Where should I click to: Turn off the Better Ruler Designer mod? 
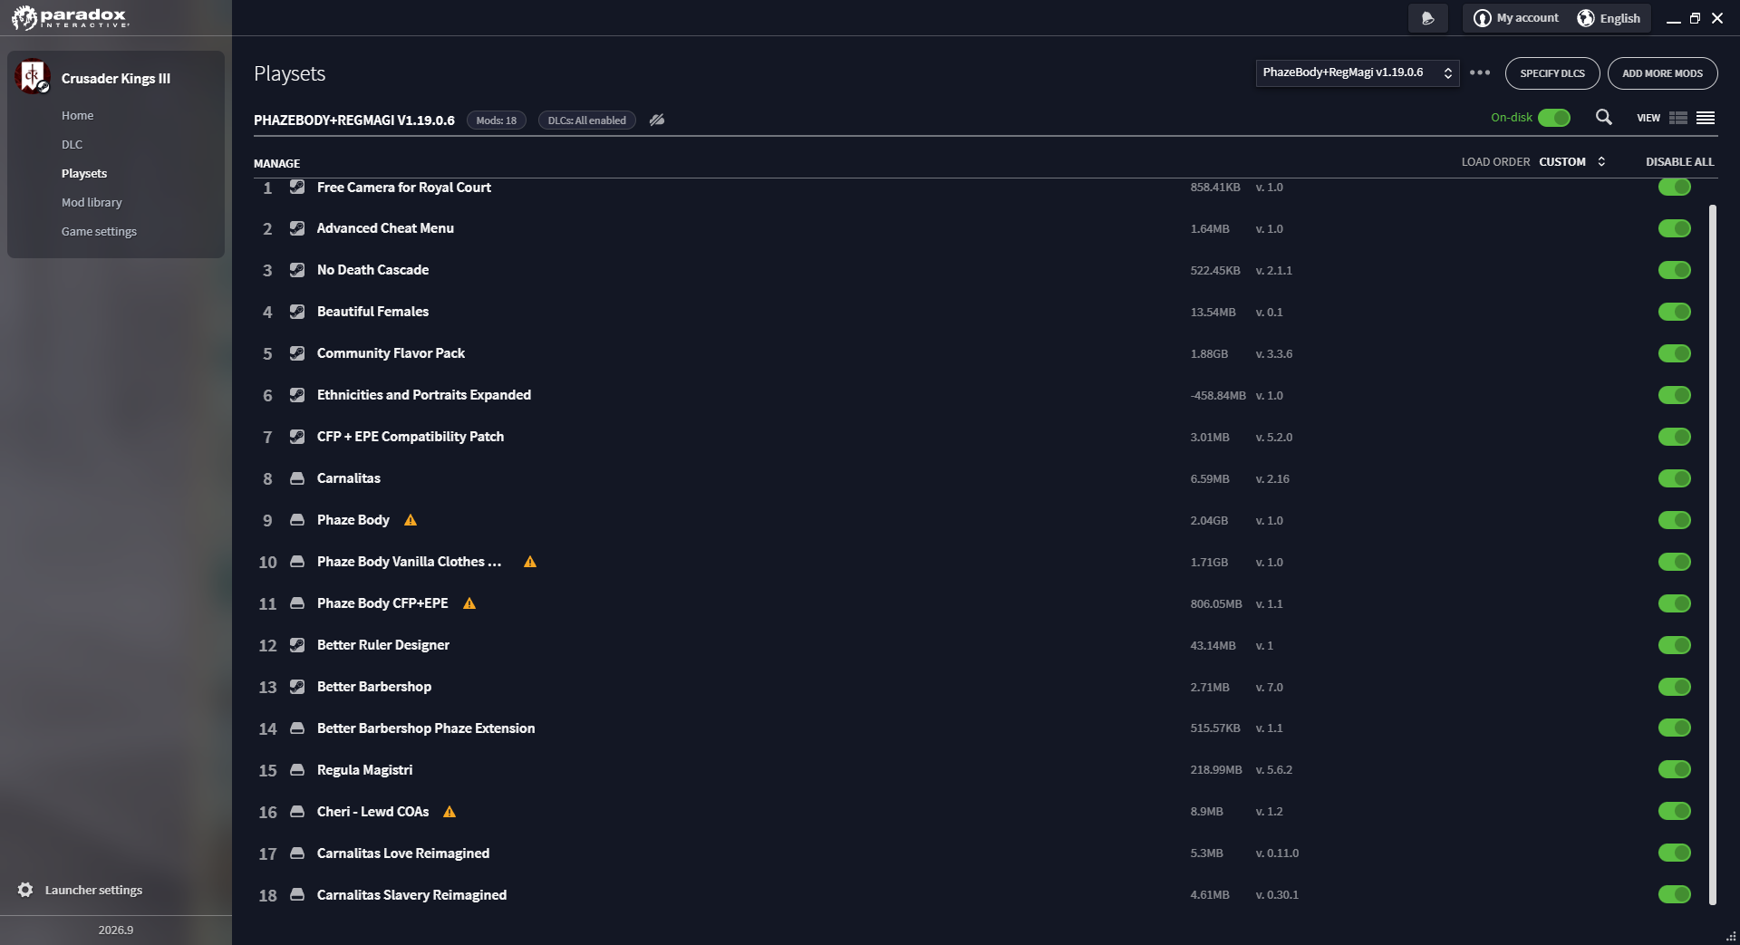coord(1675,645)
